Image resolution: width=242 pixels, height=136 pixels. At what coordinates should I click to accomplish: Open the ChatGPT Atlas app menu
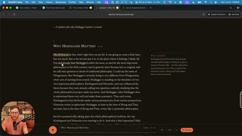pyautogui.click(x=15, y=2)
